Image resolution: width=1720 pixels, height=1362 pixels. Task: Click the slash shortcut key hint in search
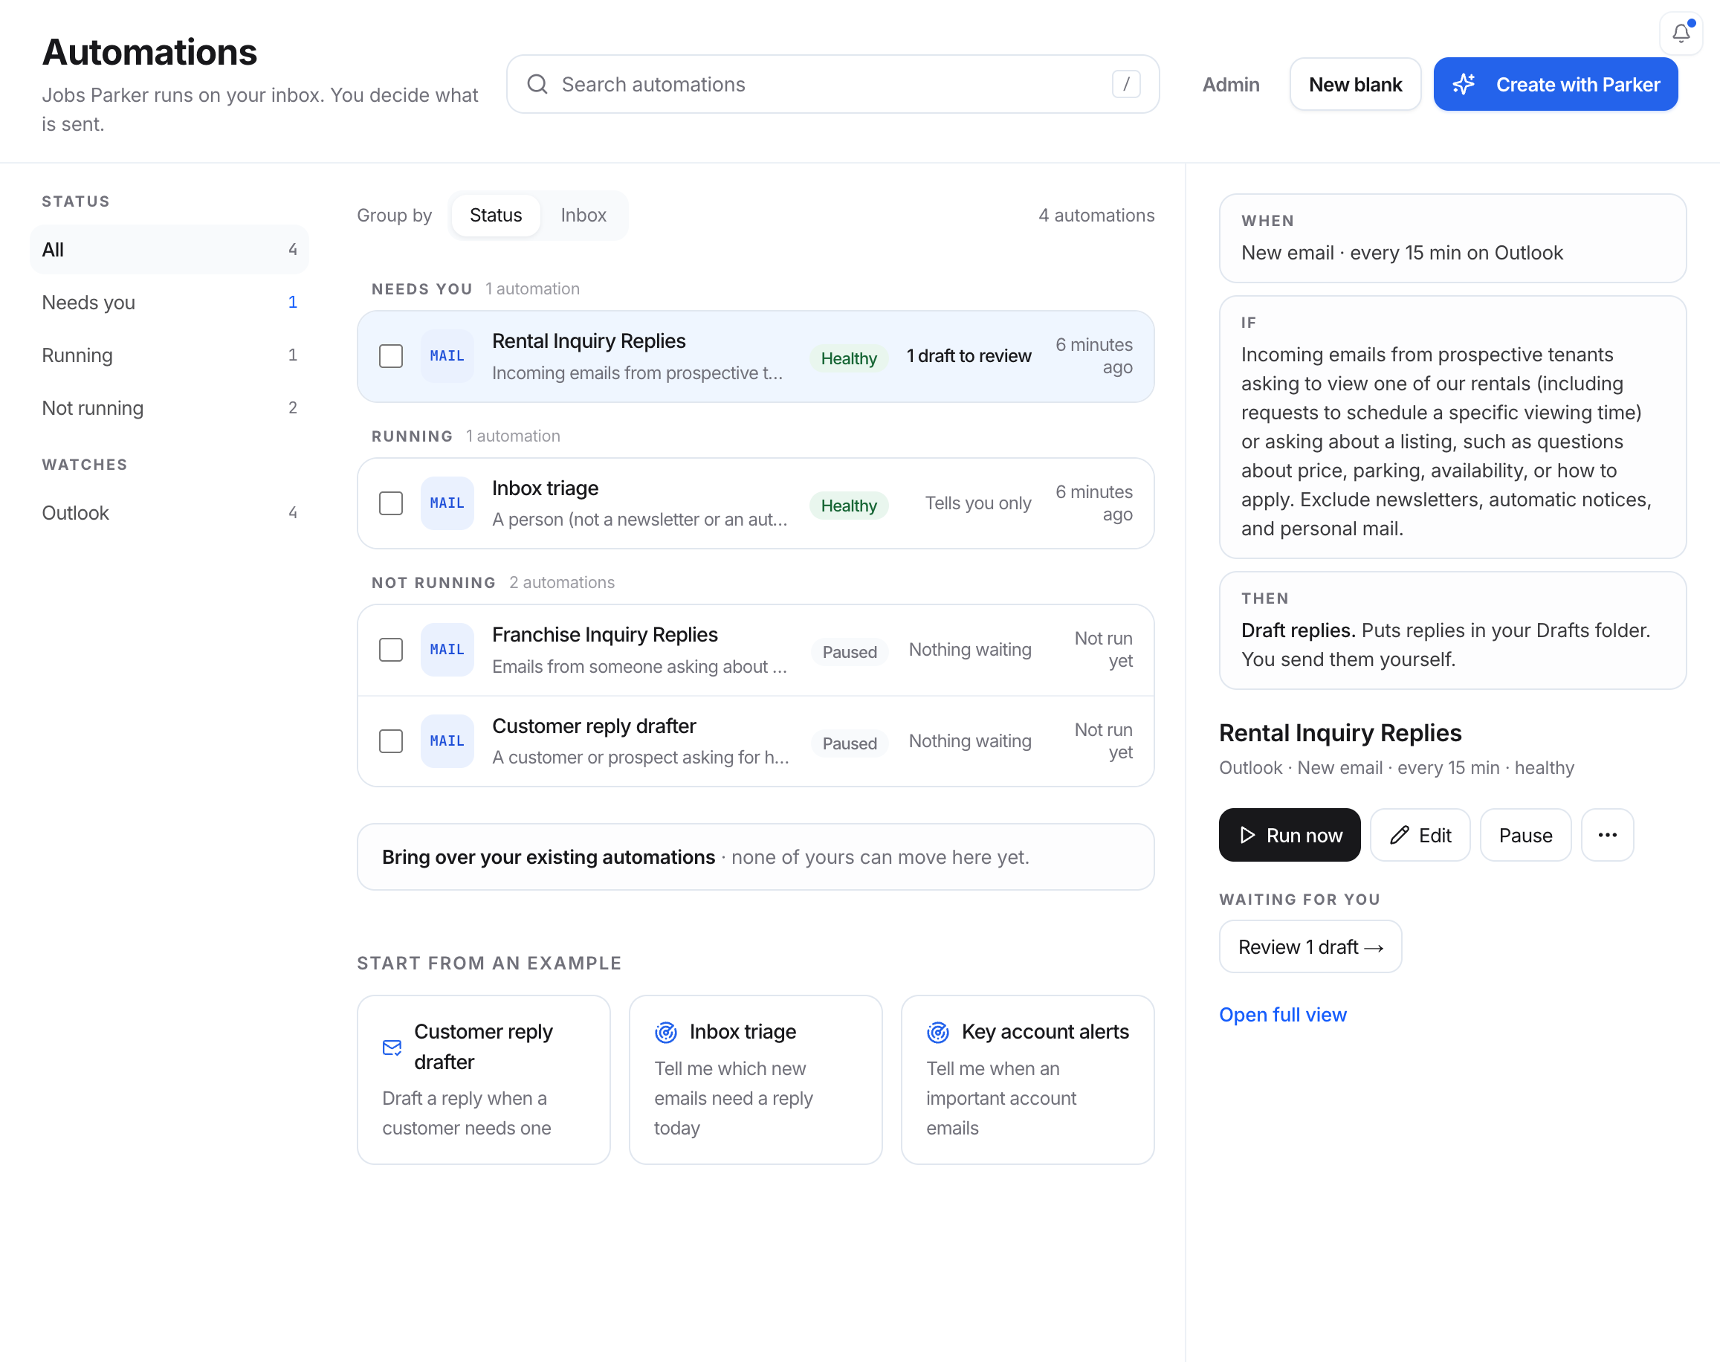(1125, 85)
